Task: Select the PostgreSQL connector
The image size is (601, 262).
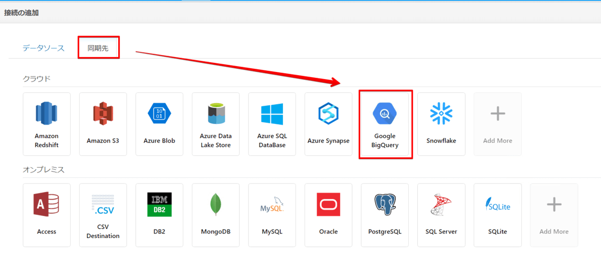Action: point(385,215)
